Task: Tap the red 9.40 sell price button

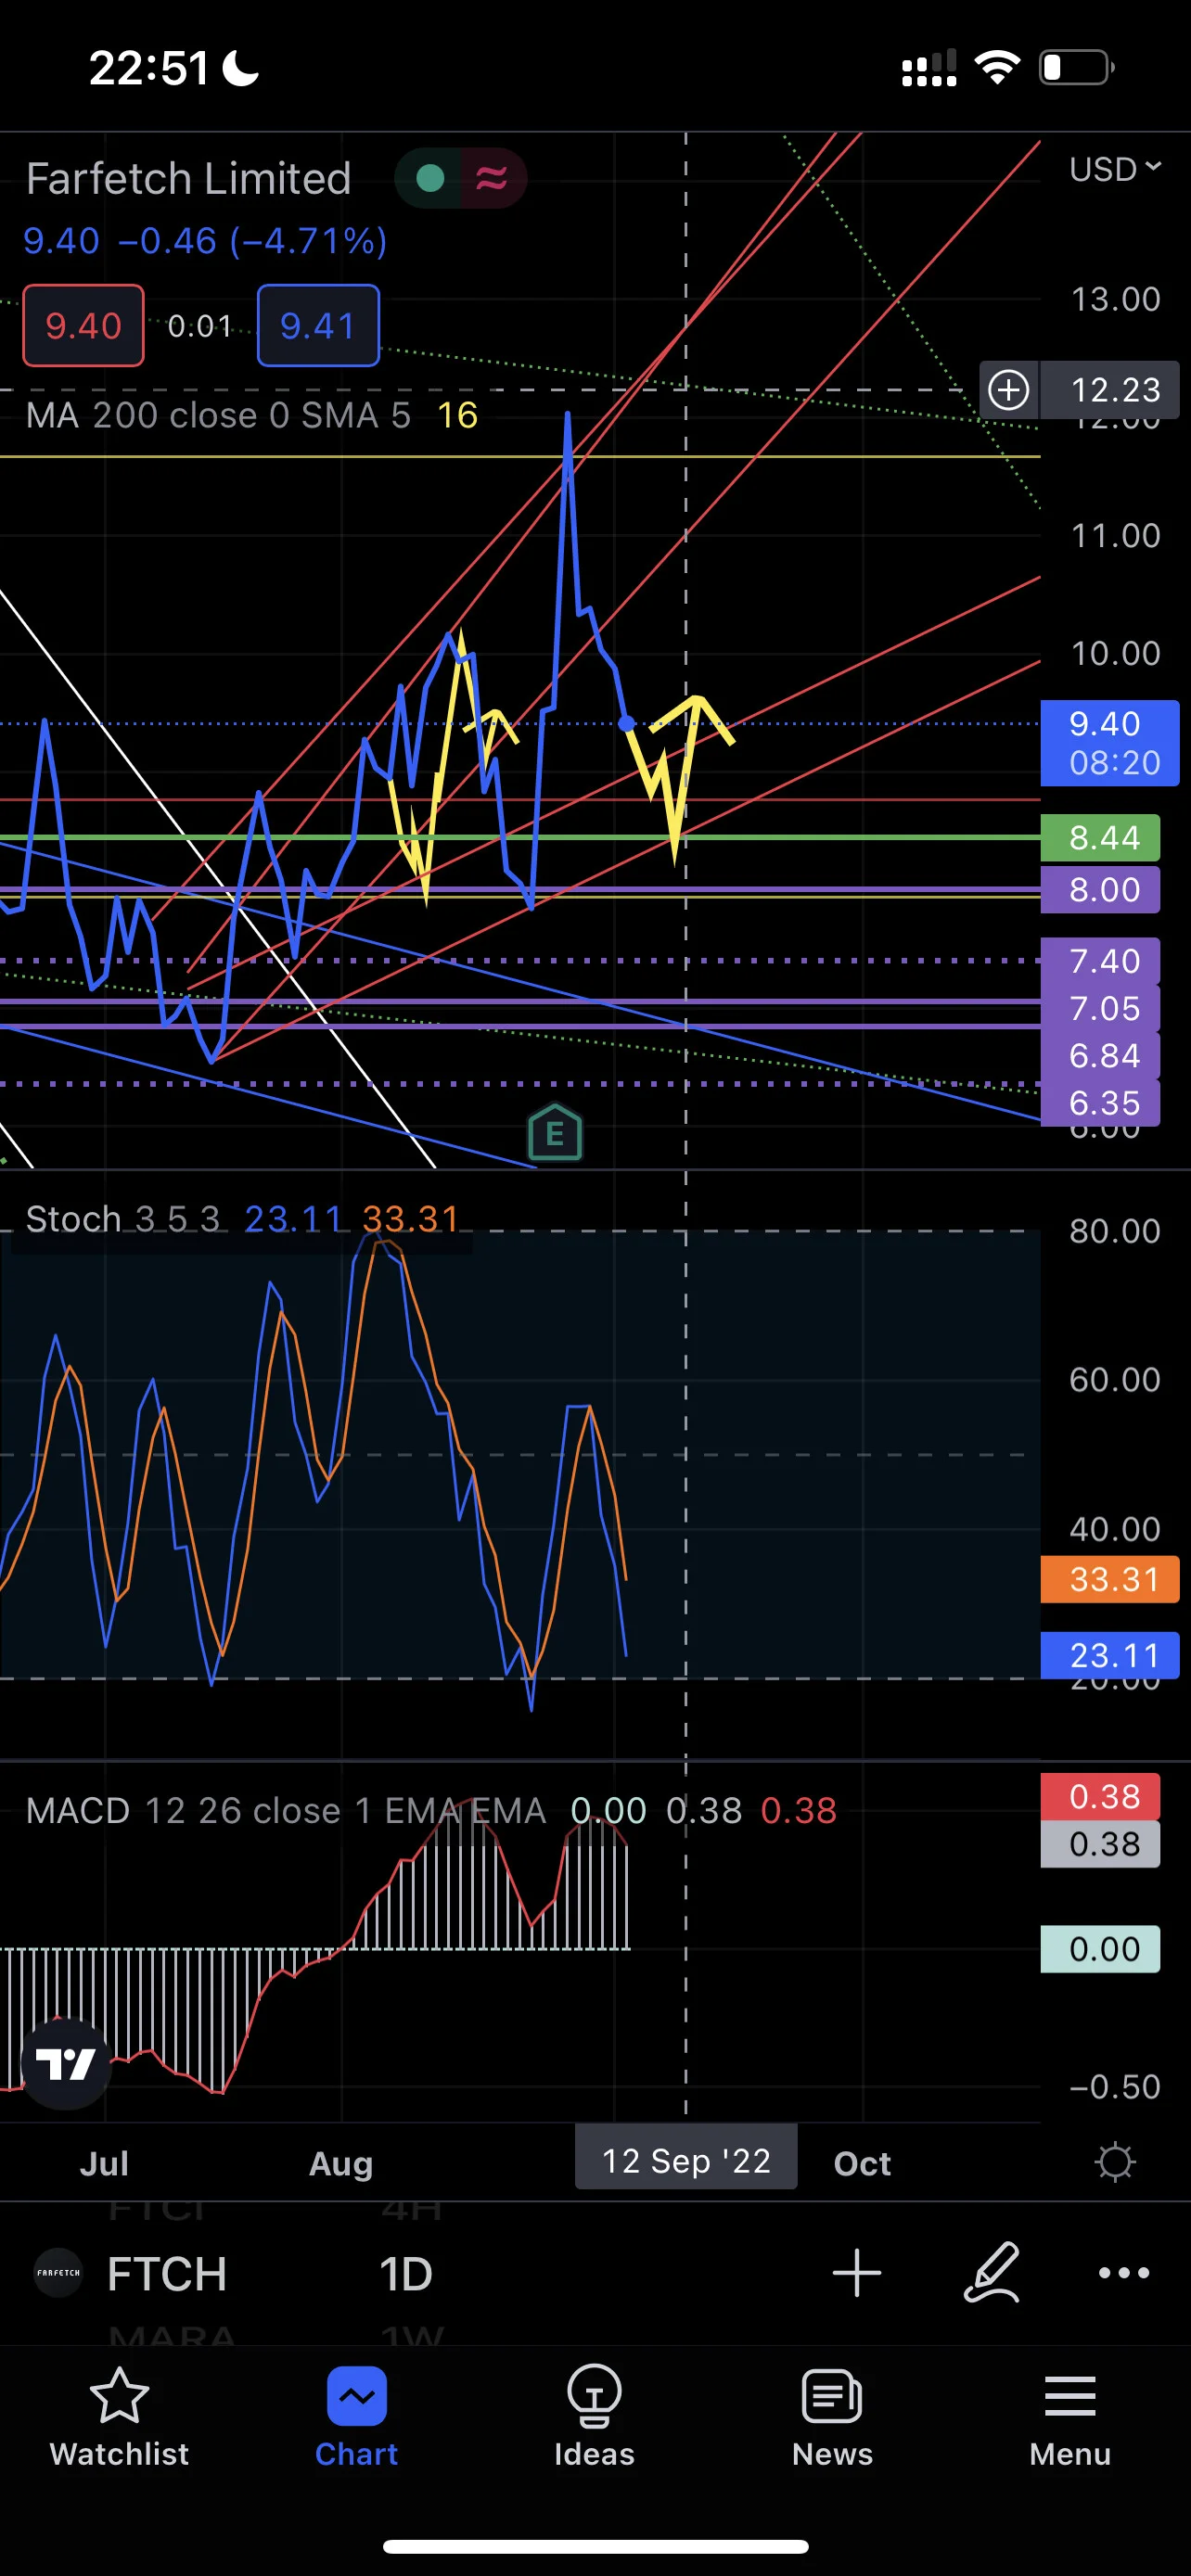Action: point(84,326)
